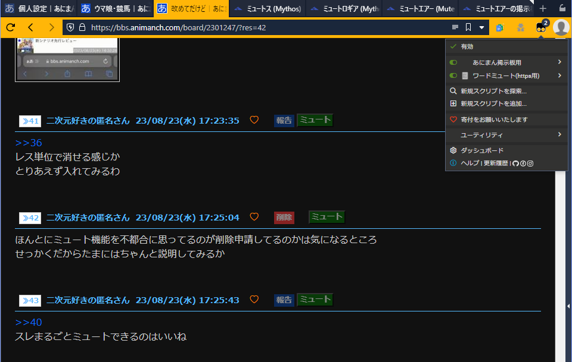This screenshot has height=362, width=572.
Task: Switch to ウマ娘・競馬 tab
Action: (x=115, y=8)
